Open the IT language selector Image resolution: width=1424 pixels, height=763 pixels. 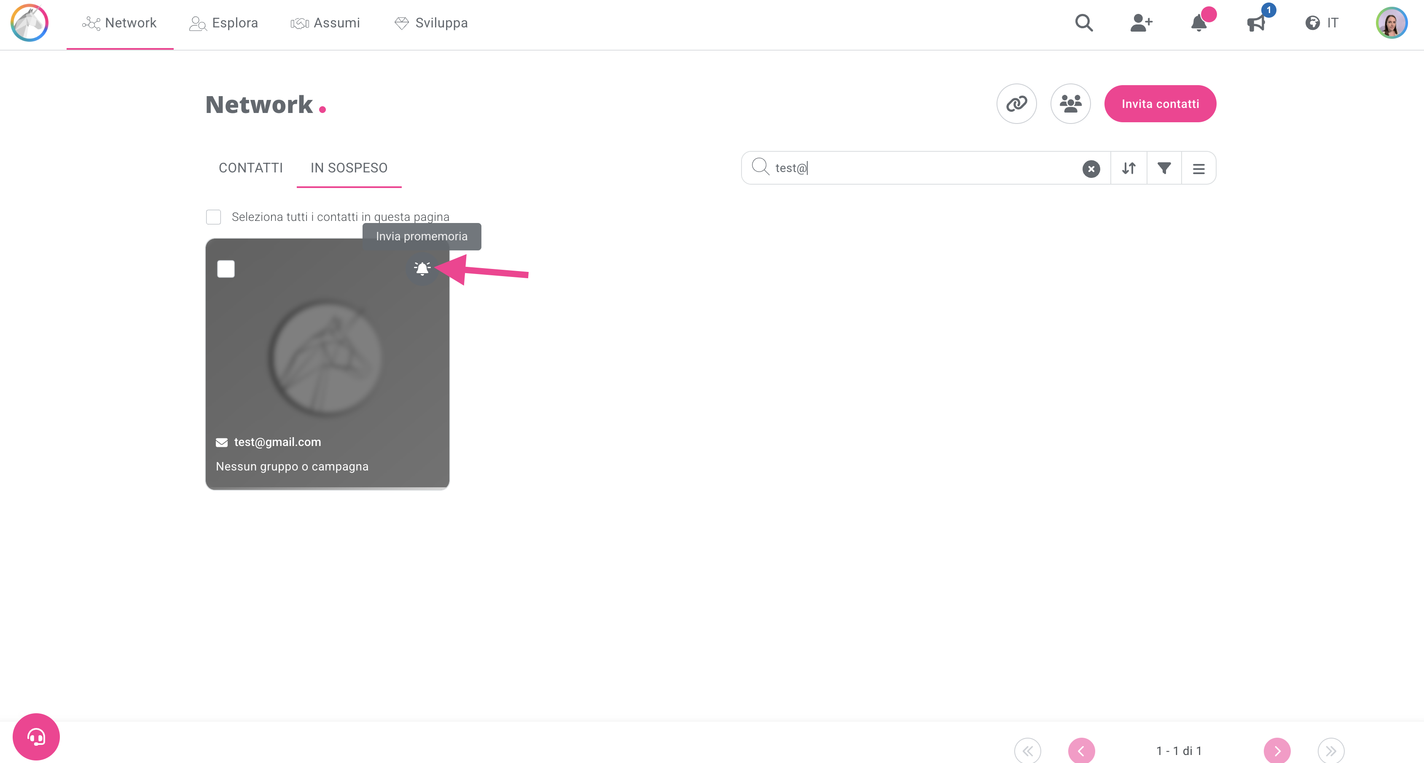[x=1322, y=23]
